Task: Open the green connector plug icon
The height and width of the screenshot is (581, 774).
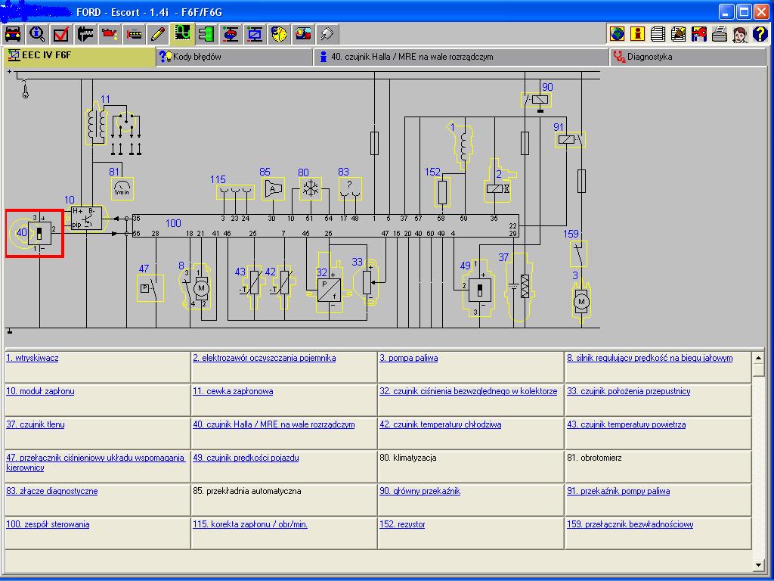Action: click(x=206, y=34)
